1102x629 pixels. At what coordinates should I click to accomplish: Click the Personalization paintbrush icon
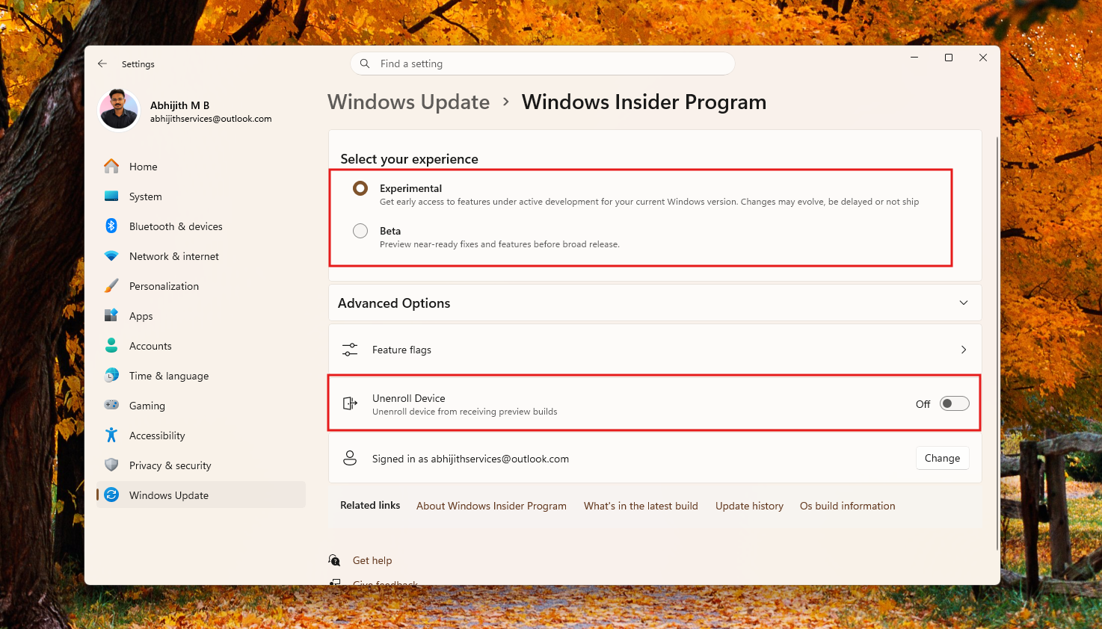(111, 285)
